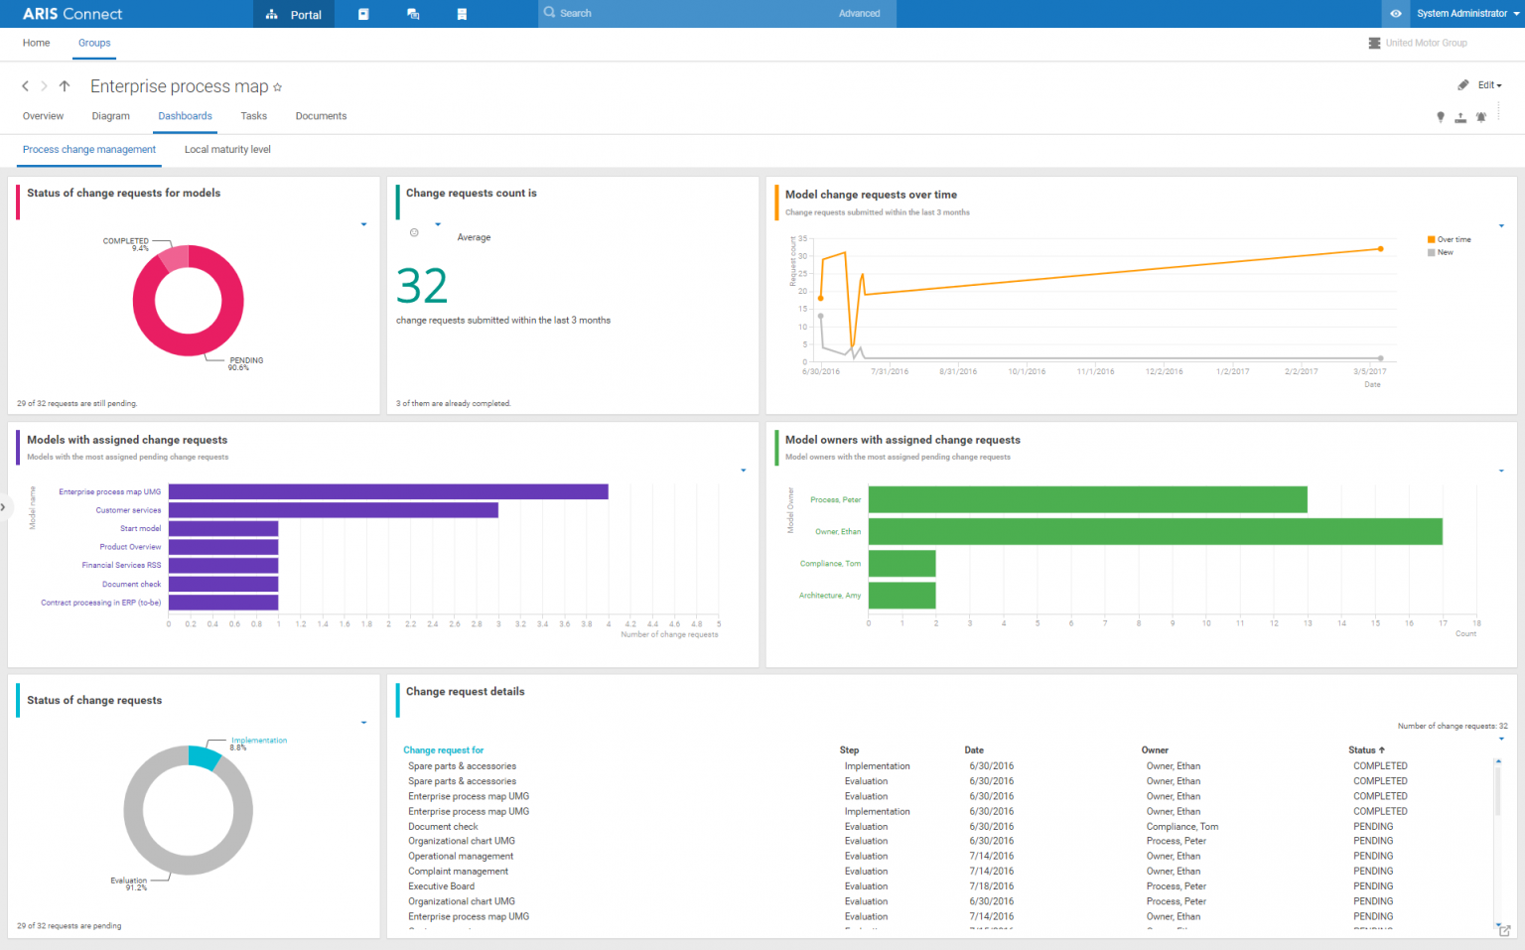This screenshot has width=1525, height=950.
Task: Click the repository icon in the blue header
Action: [462, 14]
